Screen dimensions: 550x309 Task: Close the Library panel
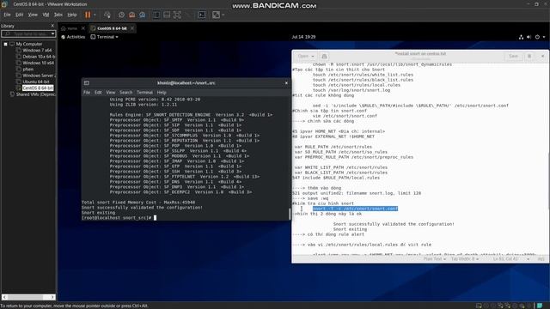pyautogui.click(x=52, y=26)
